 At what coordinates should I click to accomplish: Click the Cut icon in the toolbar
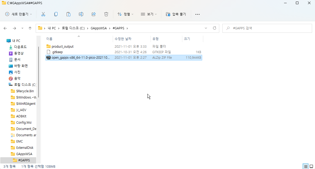(43, 14)
